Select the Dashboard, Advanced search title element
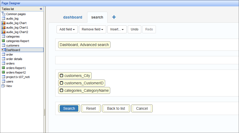The height and width of the screenshot is (133, 239). coord(84,45)
